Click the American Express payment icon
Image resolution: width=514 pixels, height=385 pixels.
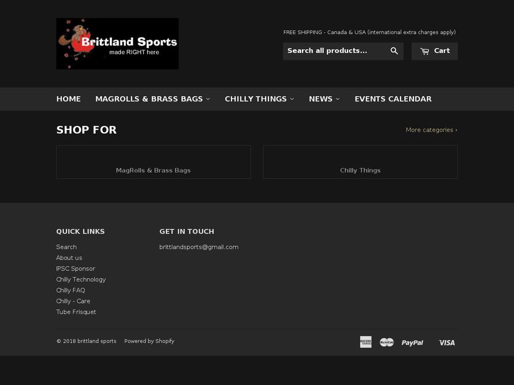pyautogui.click(x=366, y=342)
